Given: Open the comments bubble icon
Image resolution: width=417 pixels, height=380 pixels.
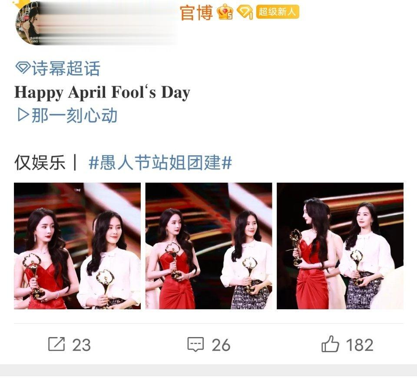Looking at the screenshot, I should pos(196,344).
